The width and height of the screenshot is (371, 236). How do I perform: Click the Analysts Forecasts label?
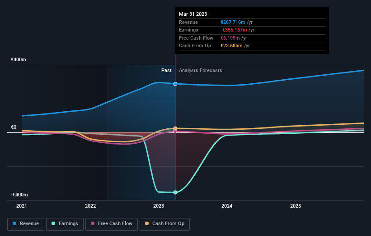(200, 71)
